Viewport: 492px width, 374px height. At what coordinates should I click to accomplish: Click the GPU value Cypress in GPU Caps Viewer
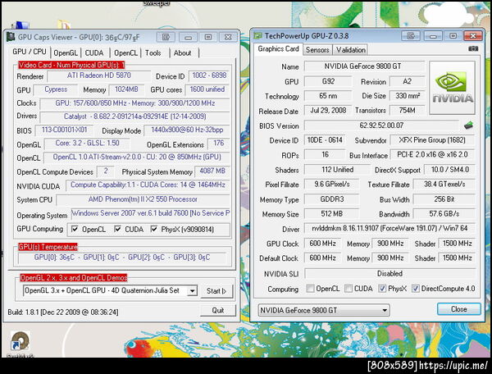click(56, 89)
